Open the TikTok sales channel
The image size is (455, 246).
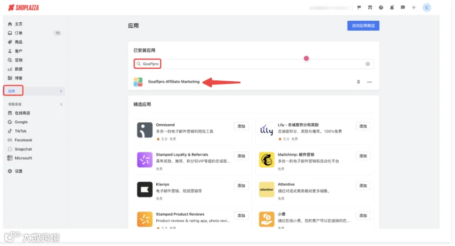[x=21, y=131]
